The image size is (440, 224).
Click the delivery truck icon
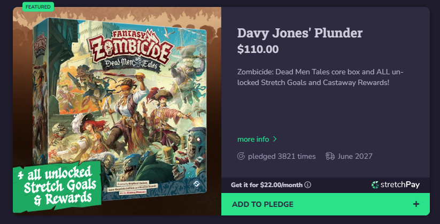tap(330, 156)
